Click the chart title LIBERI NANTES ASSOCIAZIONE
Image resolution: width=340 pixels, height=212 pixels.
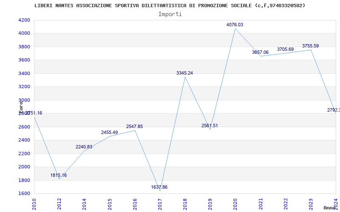click(170, 6)
